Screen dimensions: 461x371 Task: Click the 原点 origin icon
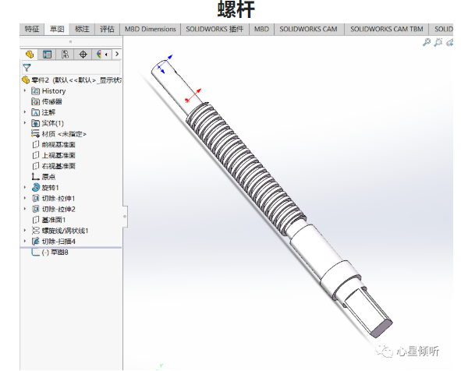(35, 177)
